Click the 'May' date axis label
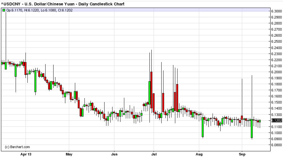283x158 pixels. 69,154
